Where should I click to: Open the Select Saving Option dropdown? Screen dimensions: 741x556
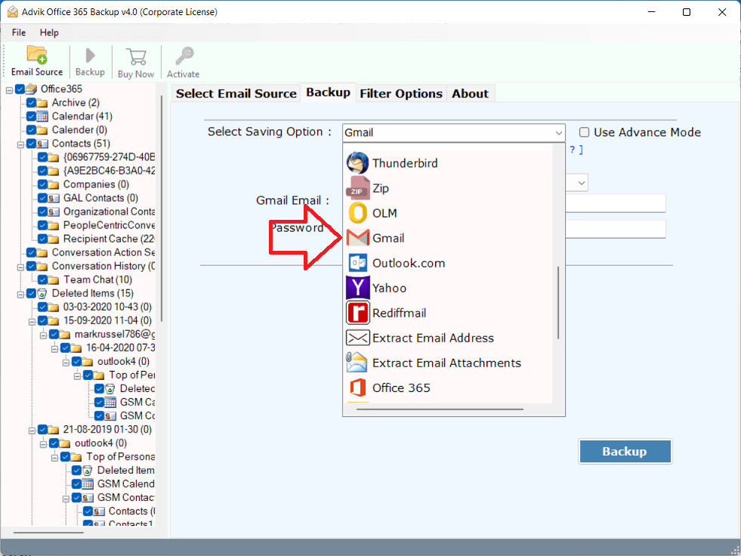coord(454,133)
